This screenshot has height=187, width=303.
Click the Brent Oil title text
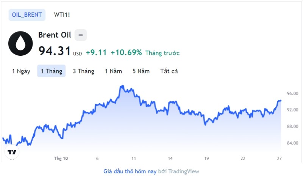(55, 35)
